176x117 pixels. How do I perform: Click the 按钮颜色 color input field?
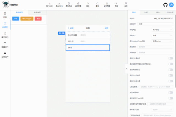pos(156,87)
